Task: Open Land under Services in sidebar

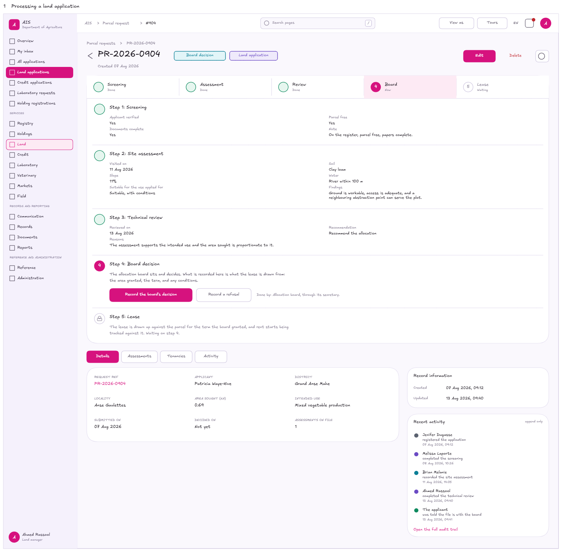Action: coord(40,145)
